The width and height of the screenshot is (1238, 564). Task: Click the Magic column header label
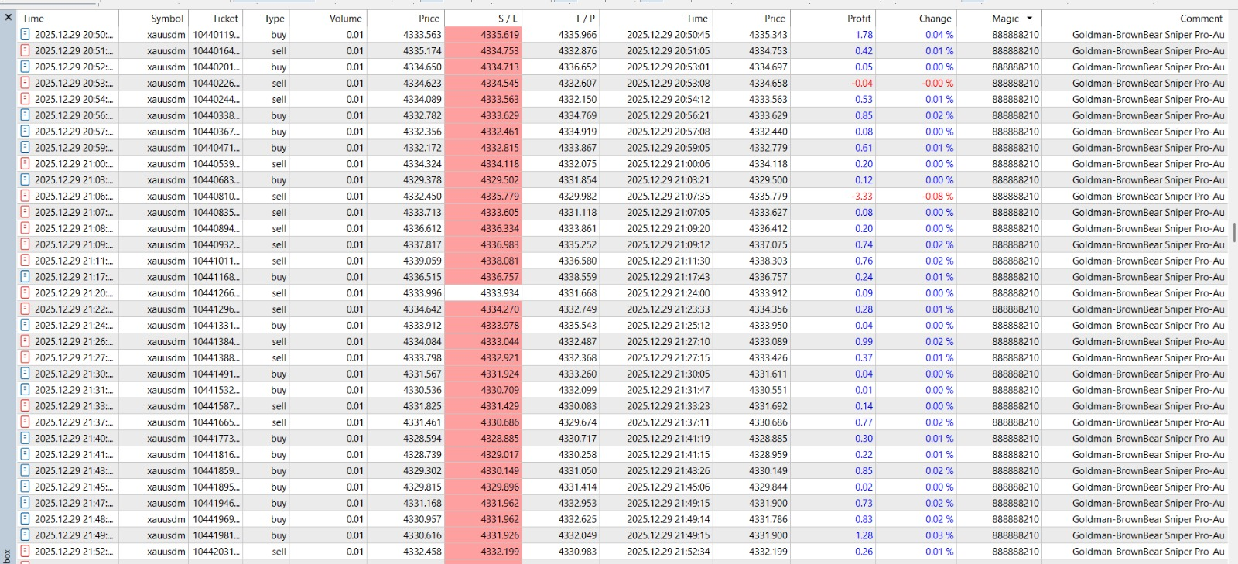point(1005,19)
